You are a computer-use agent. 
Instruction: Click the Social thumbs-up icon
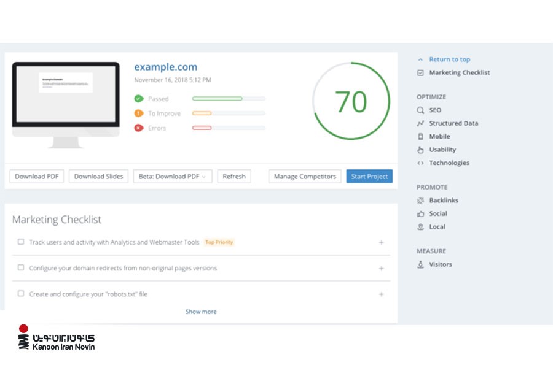[x=420, y=214]
